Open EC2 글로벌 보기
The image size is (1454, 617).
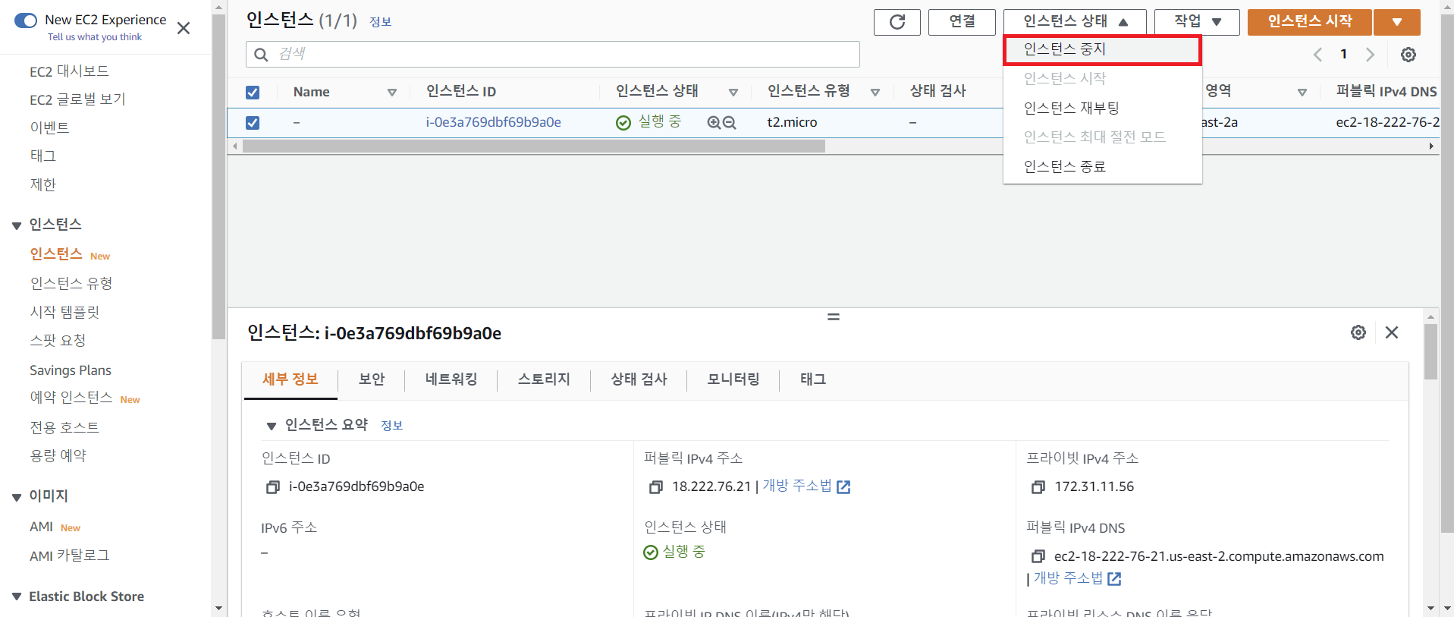pos(77,99)
